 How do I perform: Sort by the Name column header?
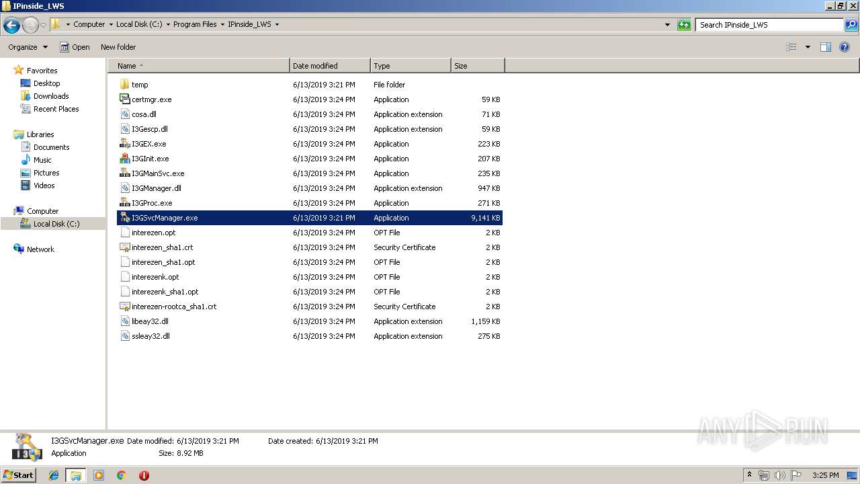click(200, 66)
